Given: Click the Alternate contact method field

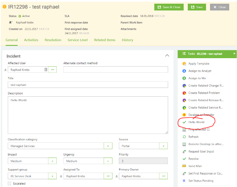Looking at the screenshot, I should (x=115, y=70).
